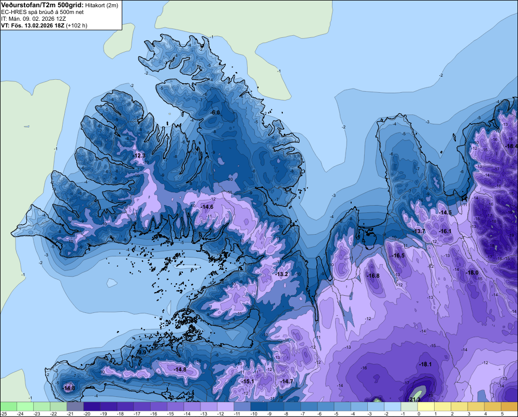This screenshot has height=417, width=518.
Task: Click the -16.1 temperature label on the map
Action: (x=445, y=231)
